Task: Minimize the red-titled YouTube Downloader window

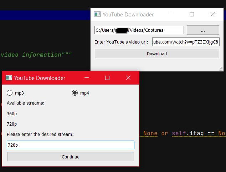Action: 87,78
